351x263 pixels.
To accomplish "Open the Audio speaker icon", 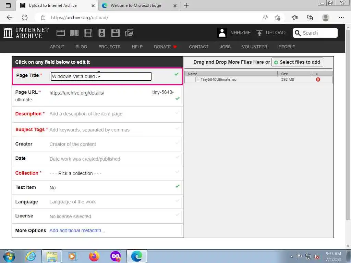I will (x=101, y=33).
